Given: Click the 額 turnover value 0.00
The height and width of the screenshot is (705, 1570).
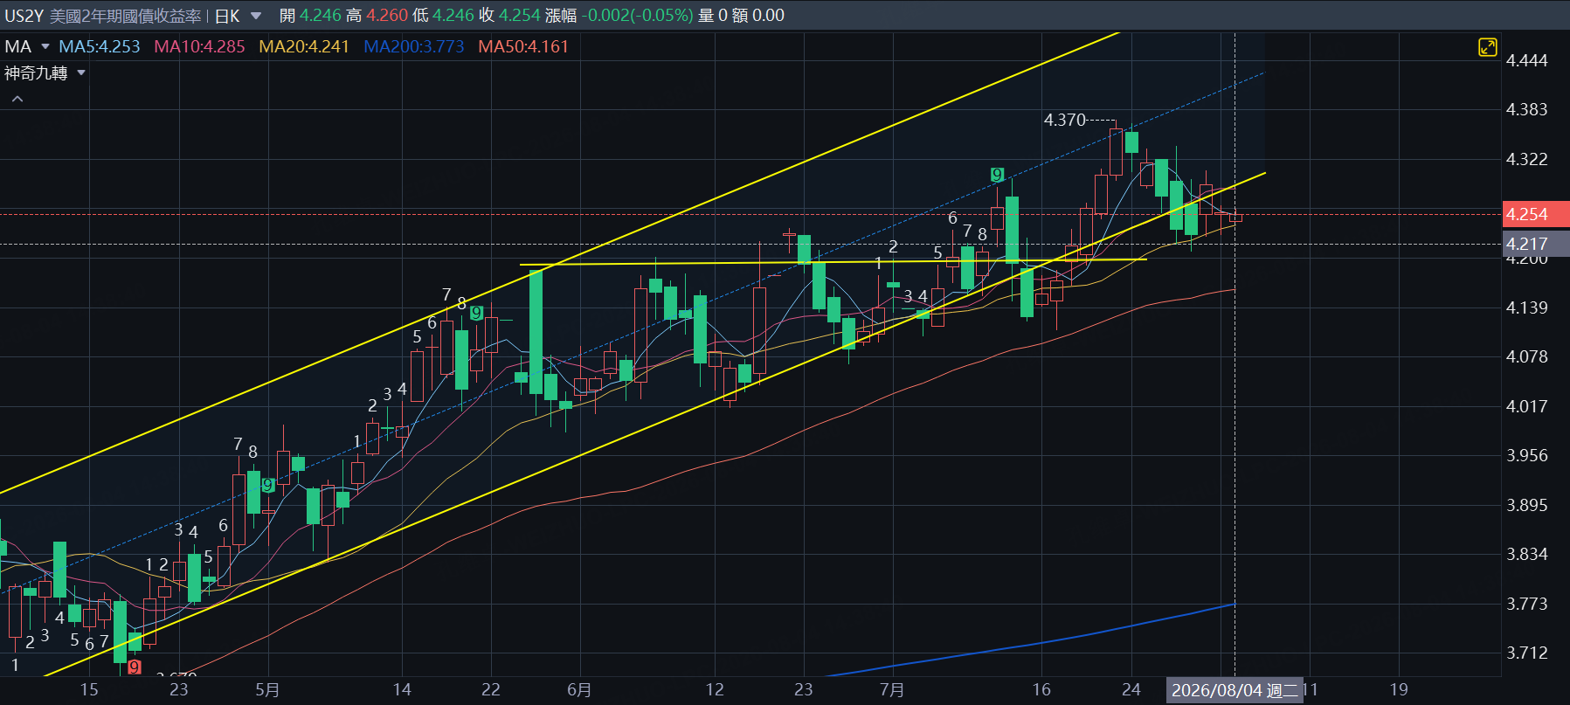Looking at the screenshot, I should point(768,16).
